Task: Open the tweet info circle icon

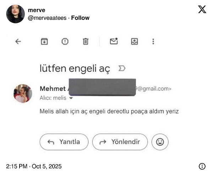Action: (202, 166)
